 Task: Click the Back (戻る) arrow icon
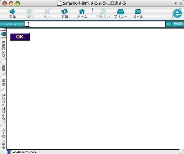12,11
